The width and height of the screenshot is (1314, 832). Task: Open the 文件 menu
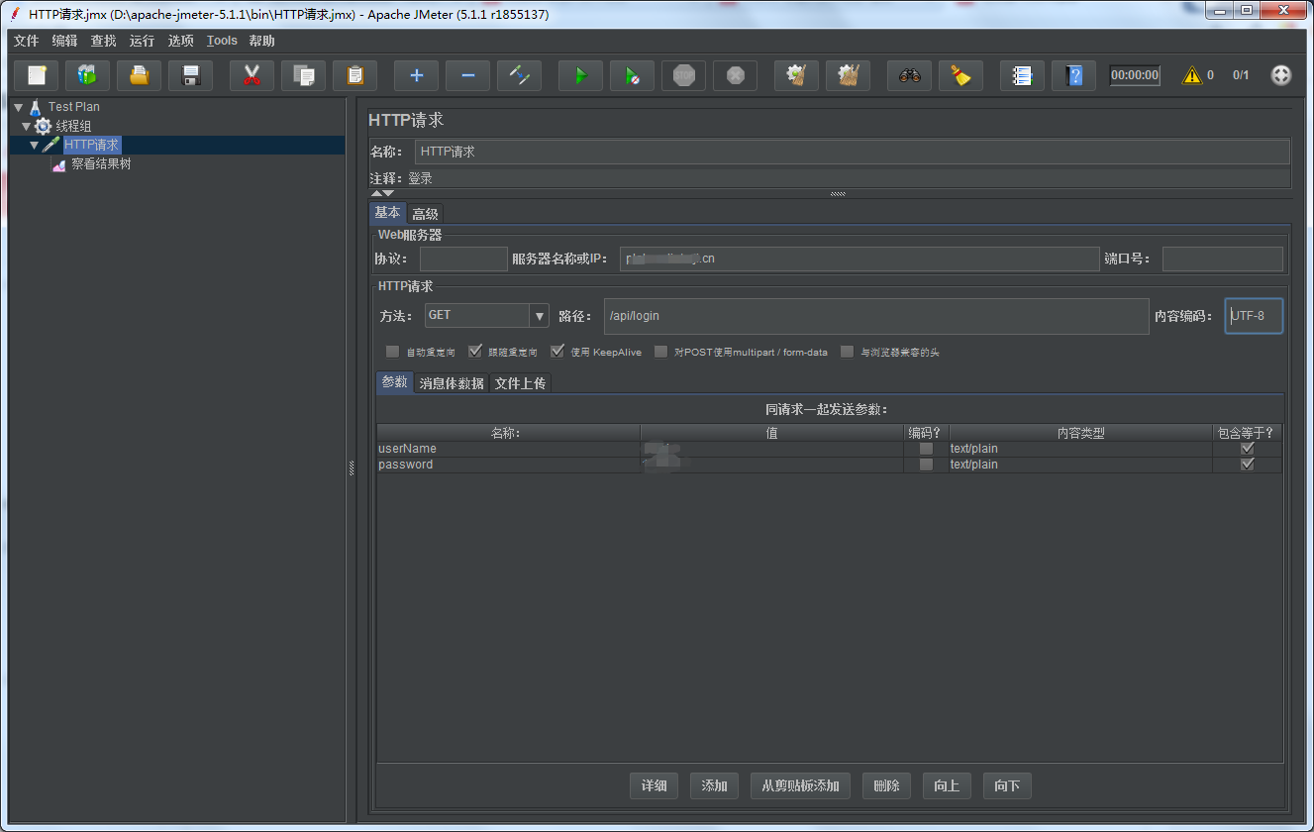pyautogui.click(x=26, y=41)
